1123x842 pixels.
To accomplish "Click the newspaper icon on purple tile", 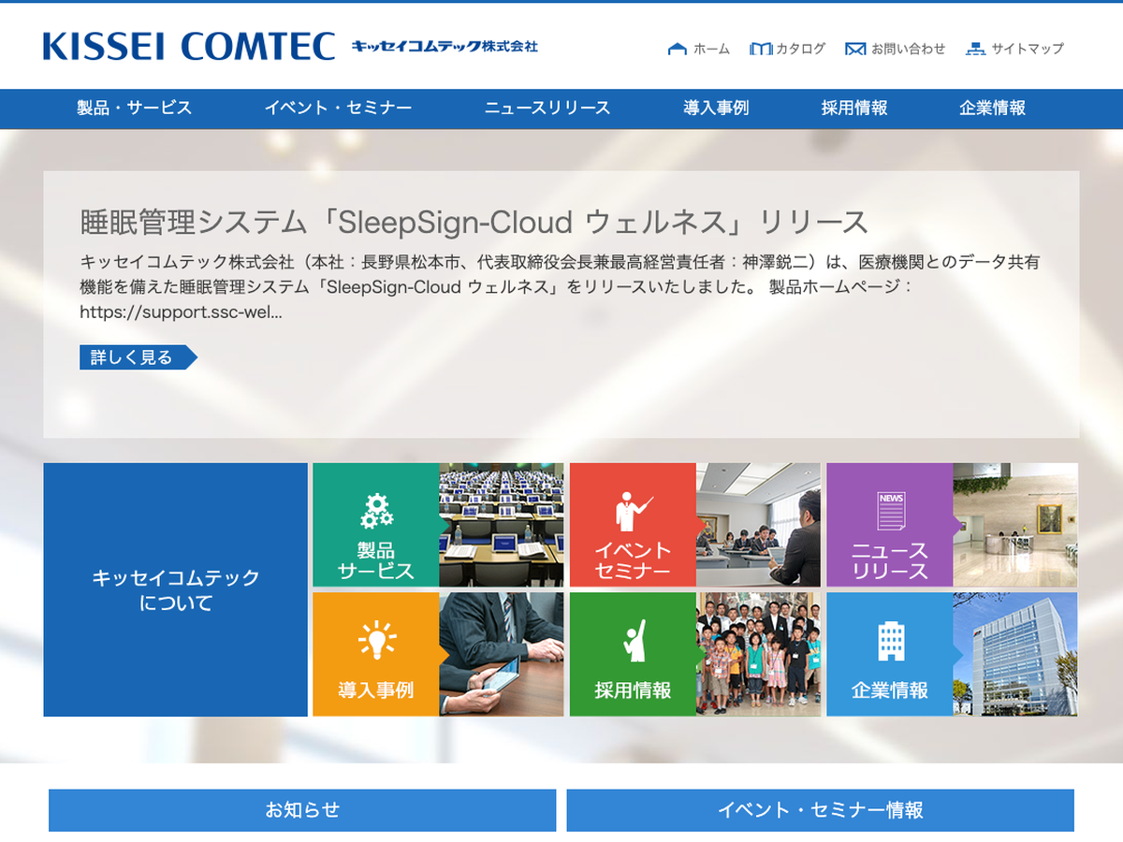I will [890, 511].
